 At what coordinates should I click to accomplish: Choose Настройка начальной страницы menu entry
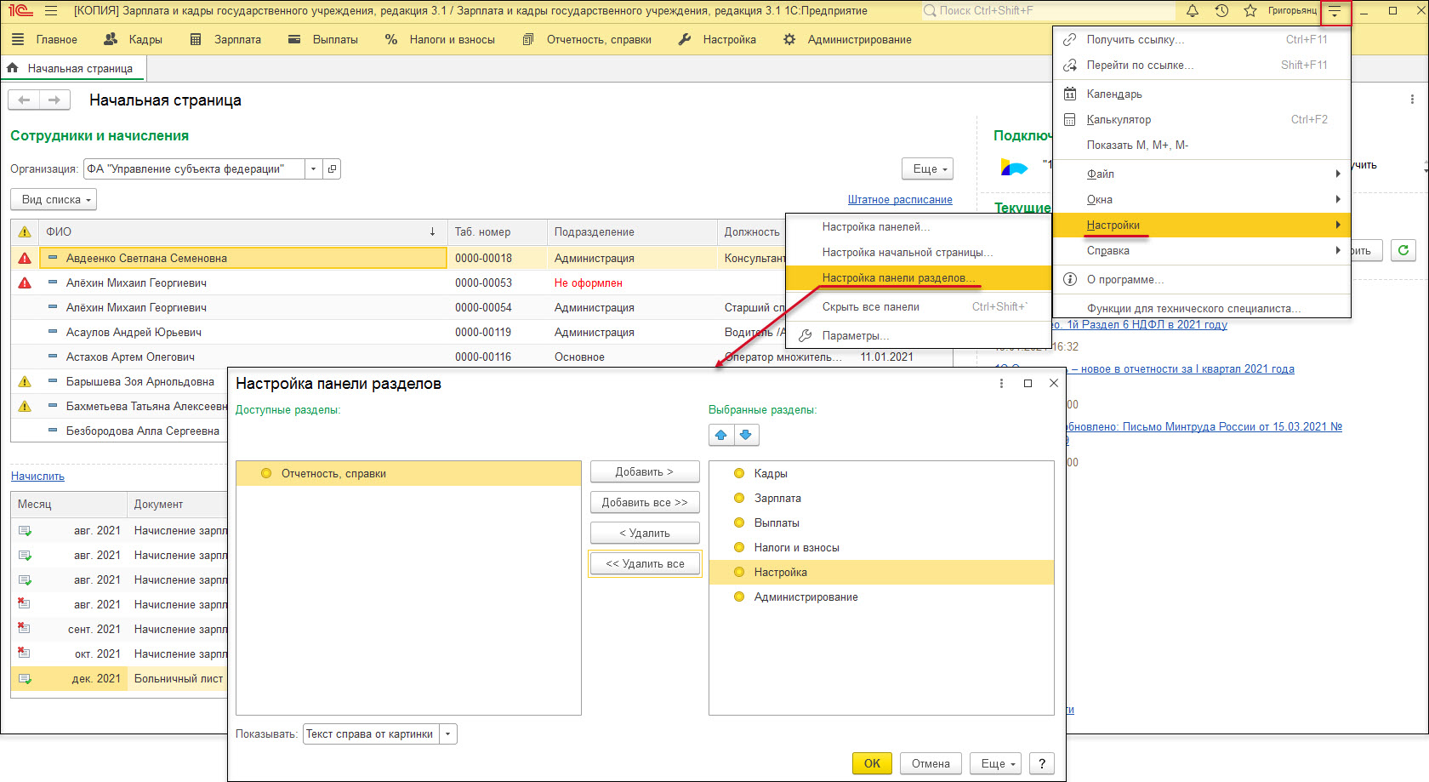pyautogui.click(x=919, y=252)
